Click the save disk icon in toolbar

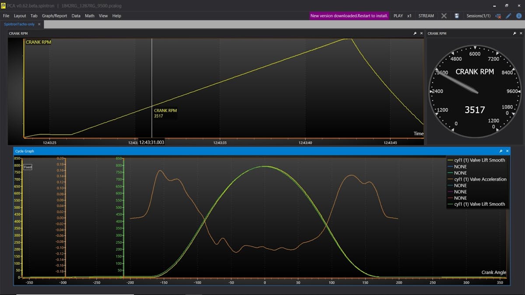pyautogui.click(x=457, y=16)
